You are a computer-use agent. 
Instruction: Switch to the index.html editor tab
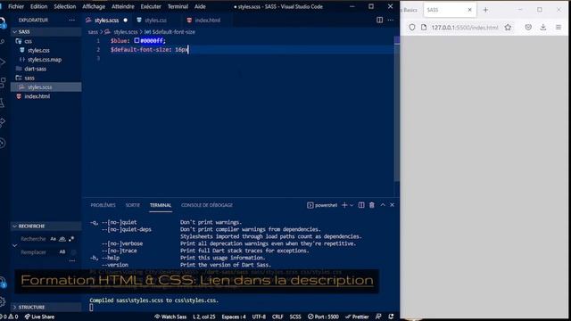[207, 21]
